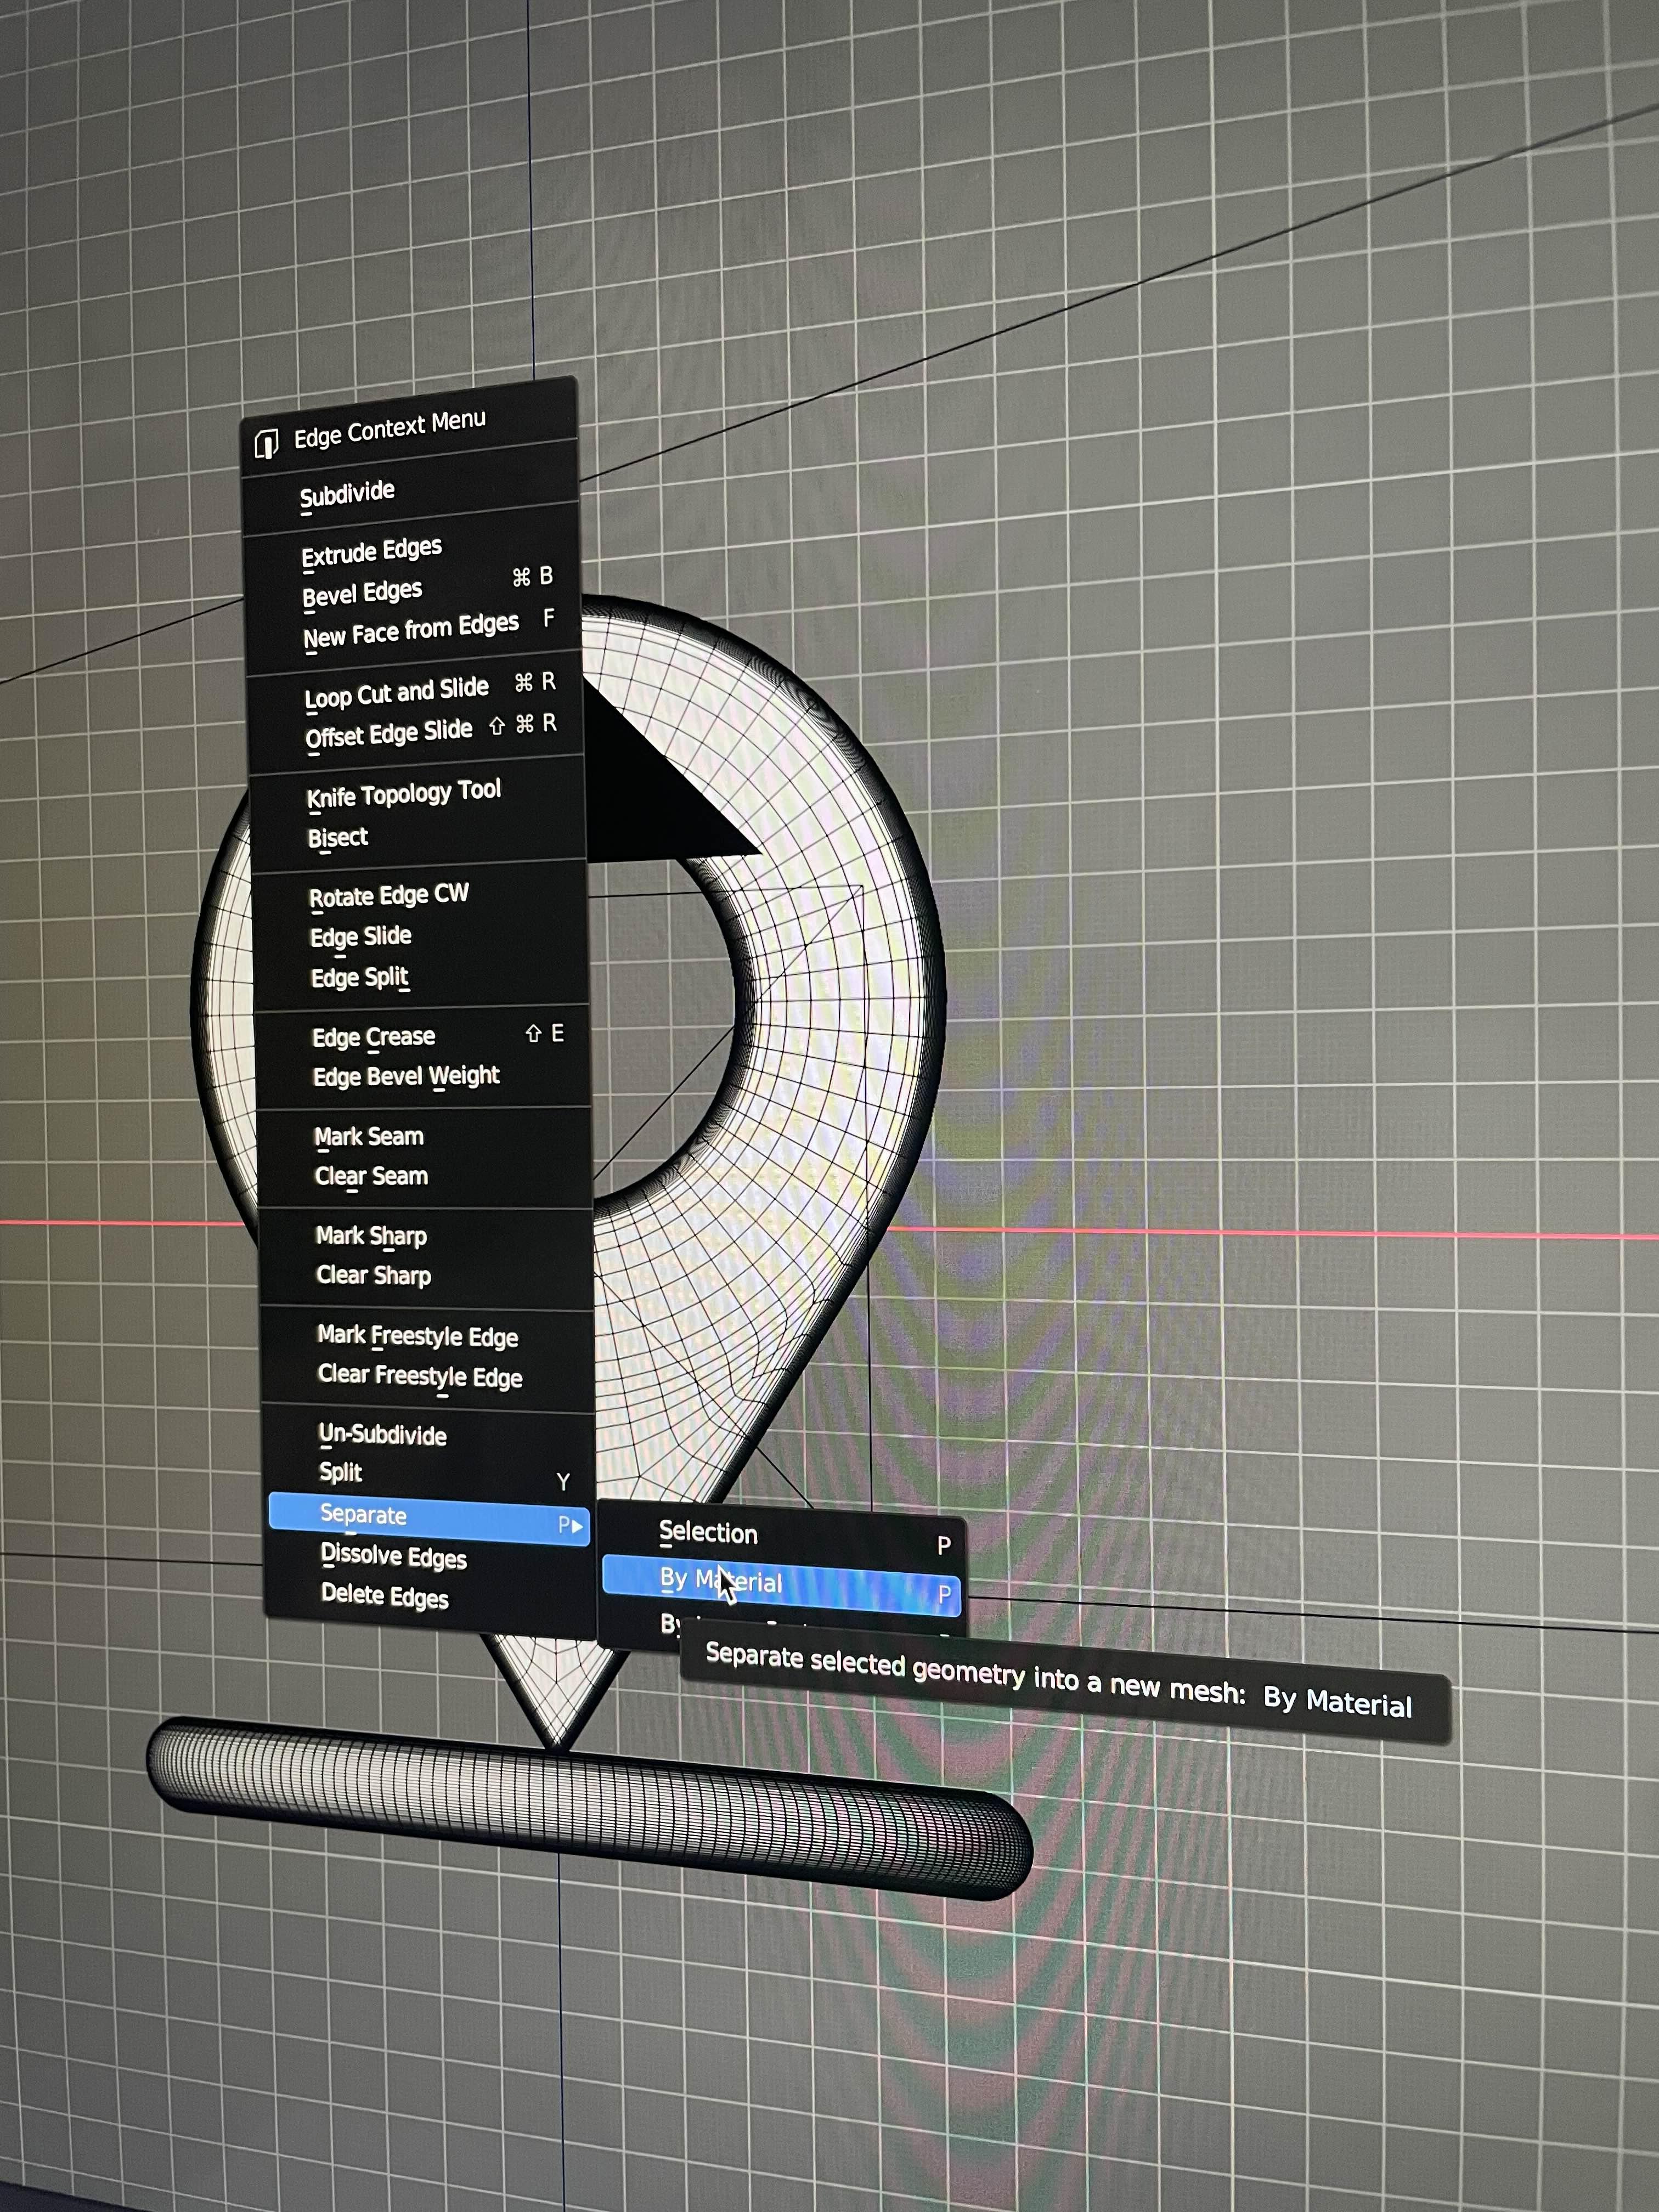
Task: Select the Bisect entry
Action: point(337,838)
